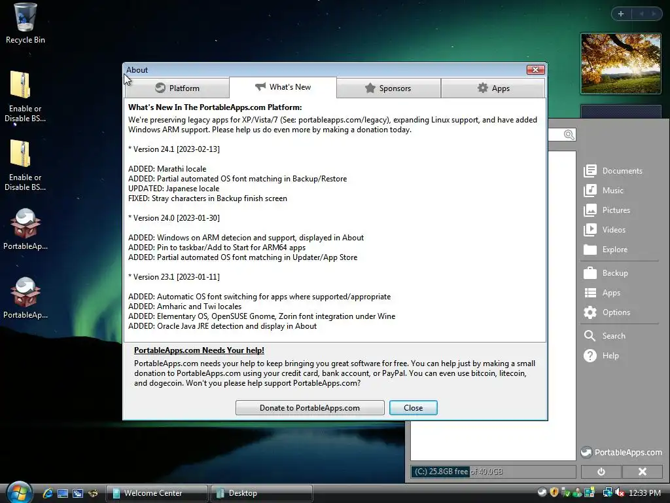Viewport: 670px width, 503px height.
Task: Switch to Desktop taskbar button
Action: pyautogui.click(x=262, y=493)
